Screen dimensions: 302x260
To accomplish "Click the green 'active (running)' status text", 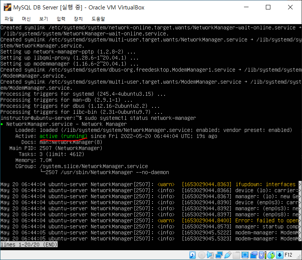I will point(63,136).
